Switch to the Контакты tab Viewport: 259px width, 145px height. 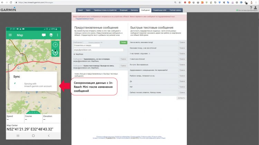point(134,10)
